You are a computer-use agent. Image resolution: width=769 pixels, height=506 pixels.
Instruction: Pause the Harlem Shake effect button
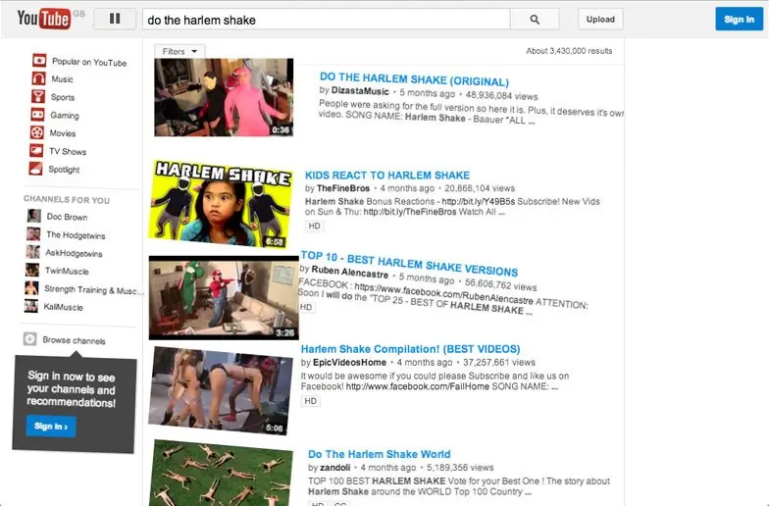point(115,19)
